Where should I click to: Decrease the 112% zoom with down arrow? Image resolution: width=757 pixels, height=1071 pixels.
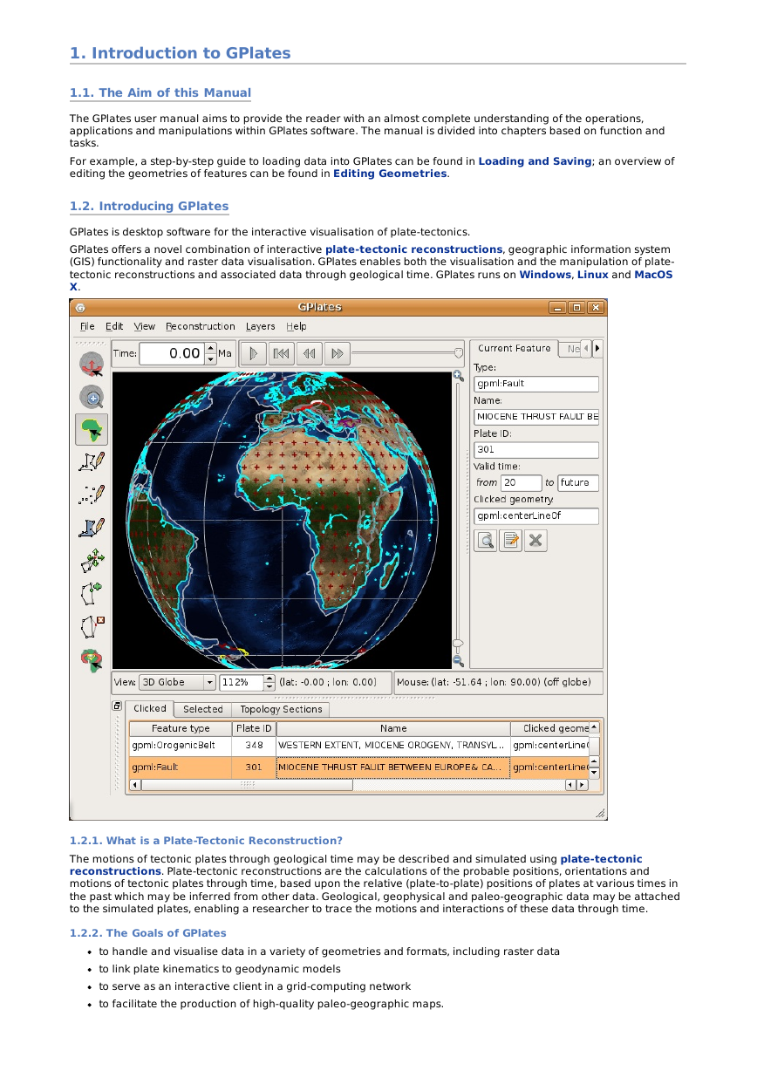[x=269, y=686]
